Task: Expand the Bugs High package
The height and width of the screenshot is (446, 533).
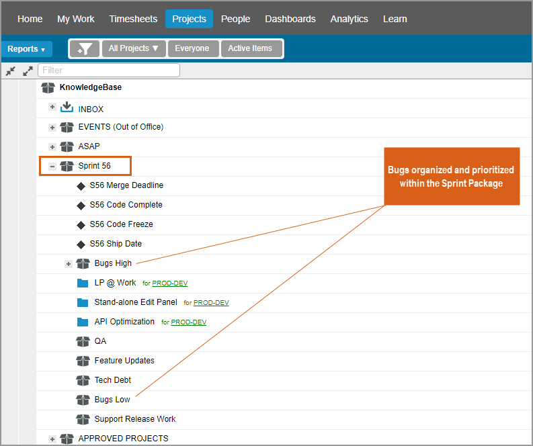Action: coord(69,263)
